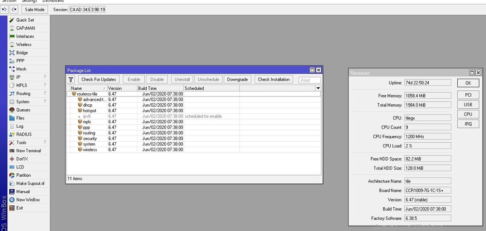Click the Find search field
Viewport: 486px width, 231px height.
coord(310,80)
